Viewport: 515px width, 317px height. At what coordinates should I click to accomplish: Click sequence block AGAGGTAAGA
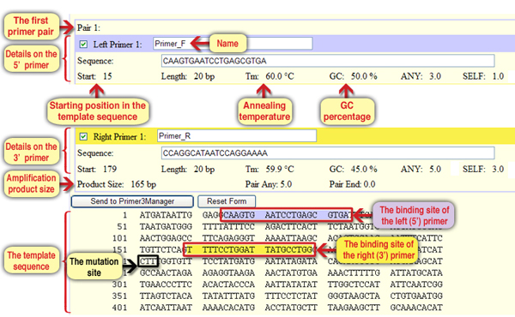228,272
